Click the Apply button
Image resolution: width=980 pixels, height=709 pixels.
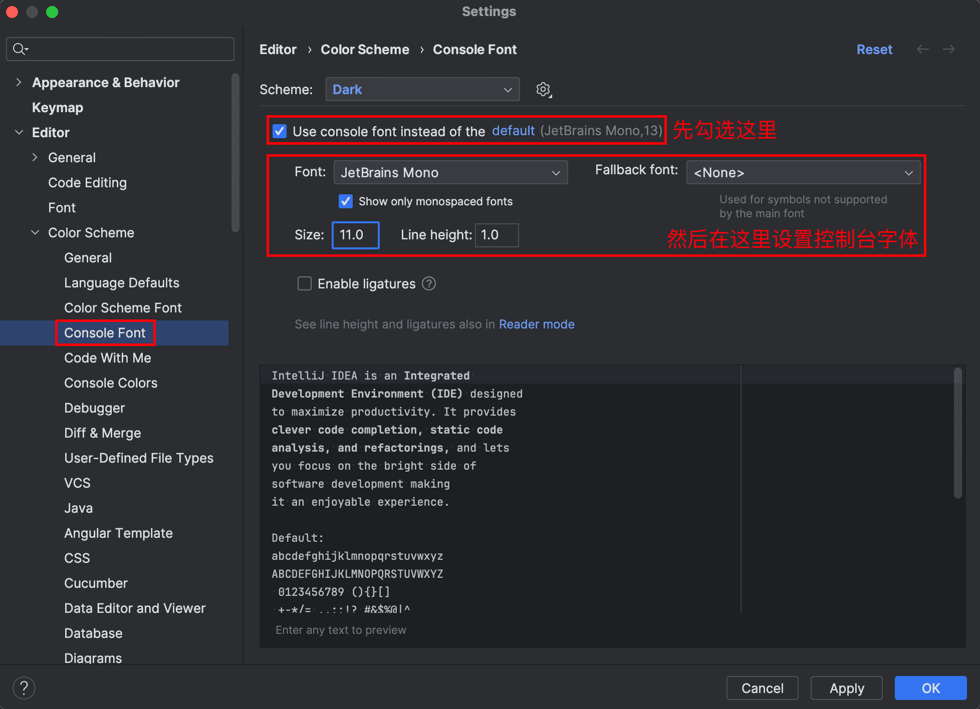(x=847, y=688)
